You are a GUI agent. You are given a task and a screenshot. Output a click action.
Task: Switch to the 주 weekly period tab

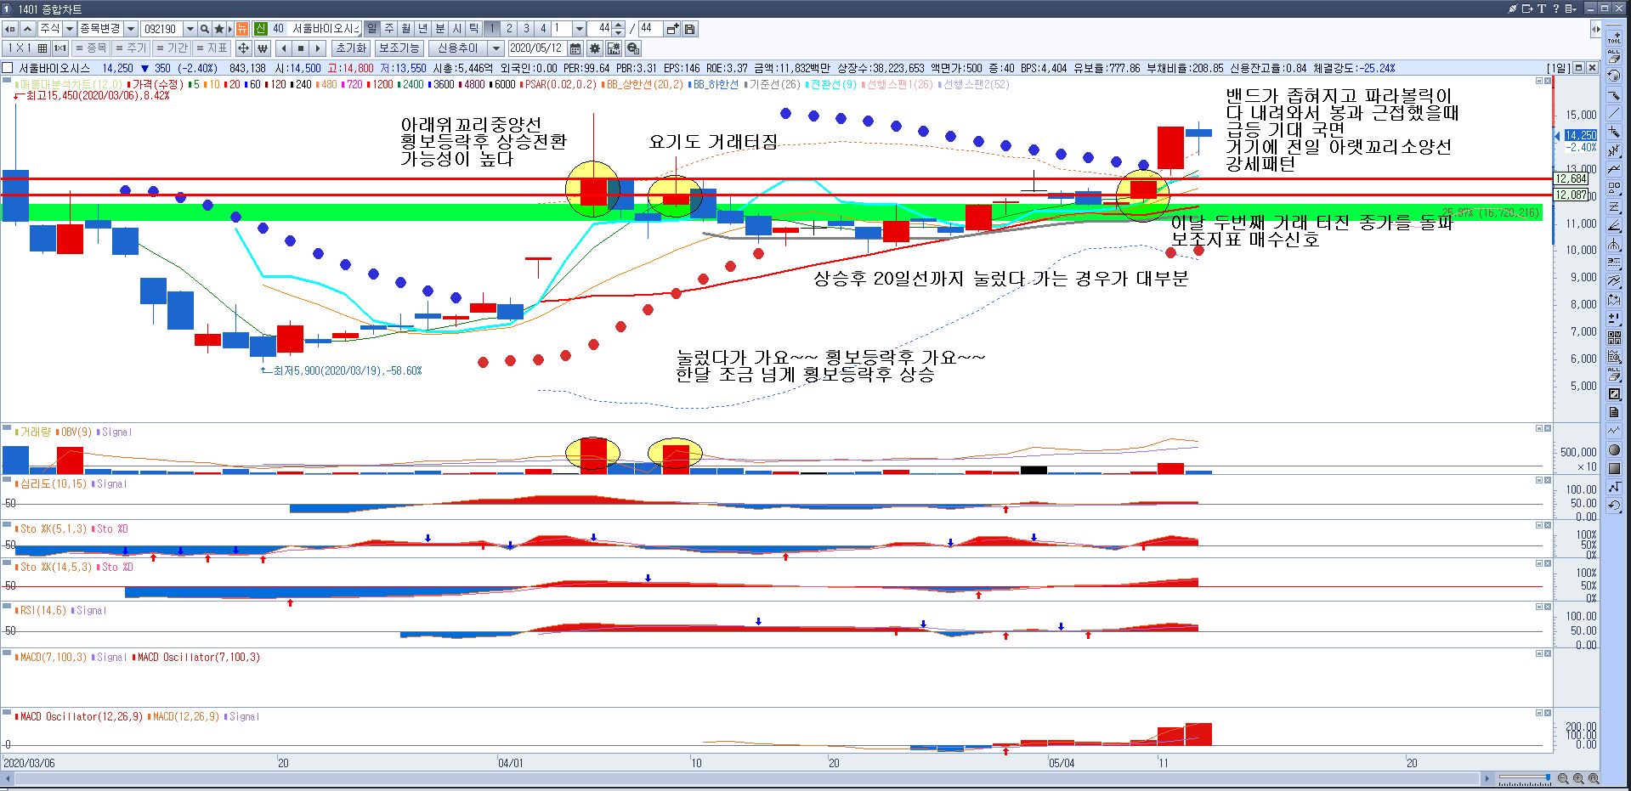(389, 29)
